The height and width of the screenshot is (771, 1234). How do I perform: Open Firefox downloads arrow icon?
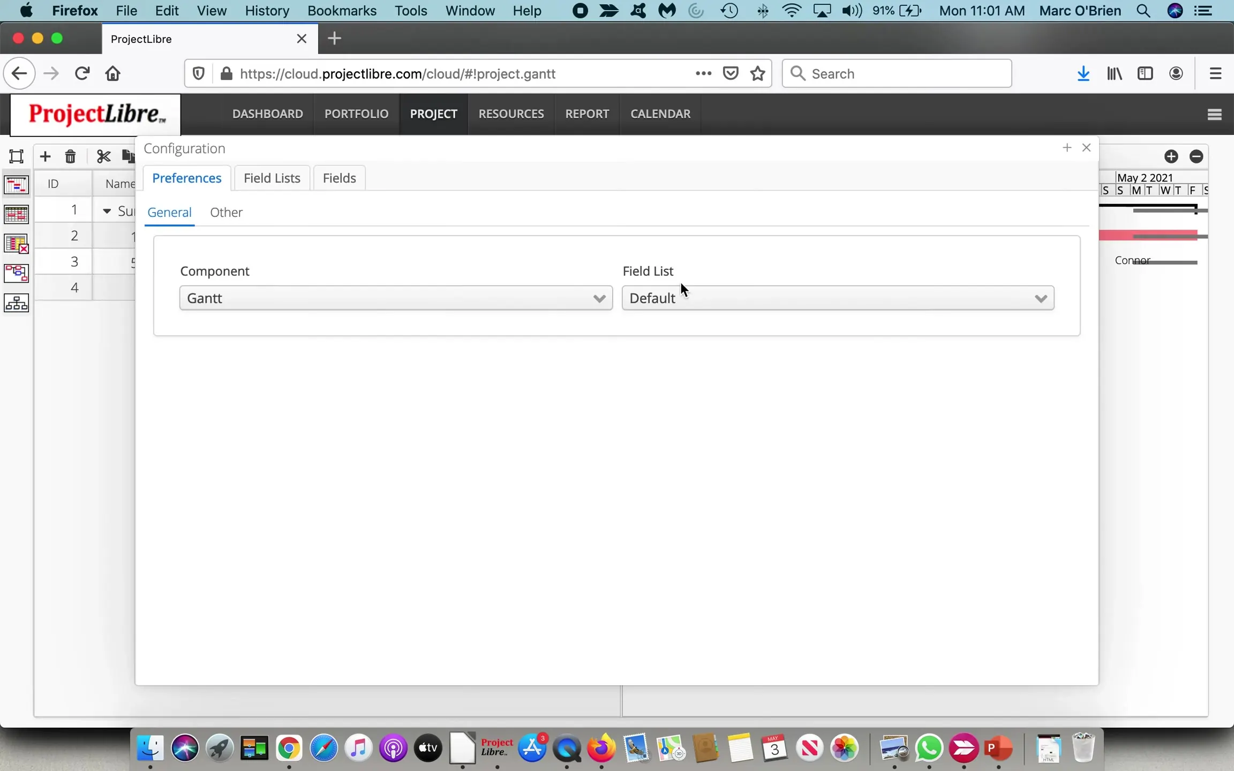tap(1083, 73)
